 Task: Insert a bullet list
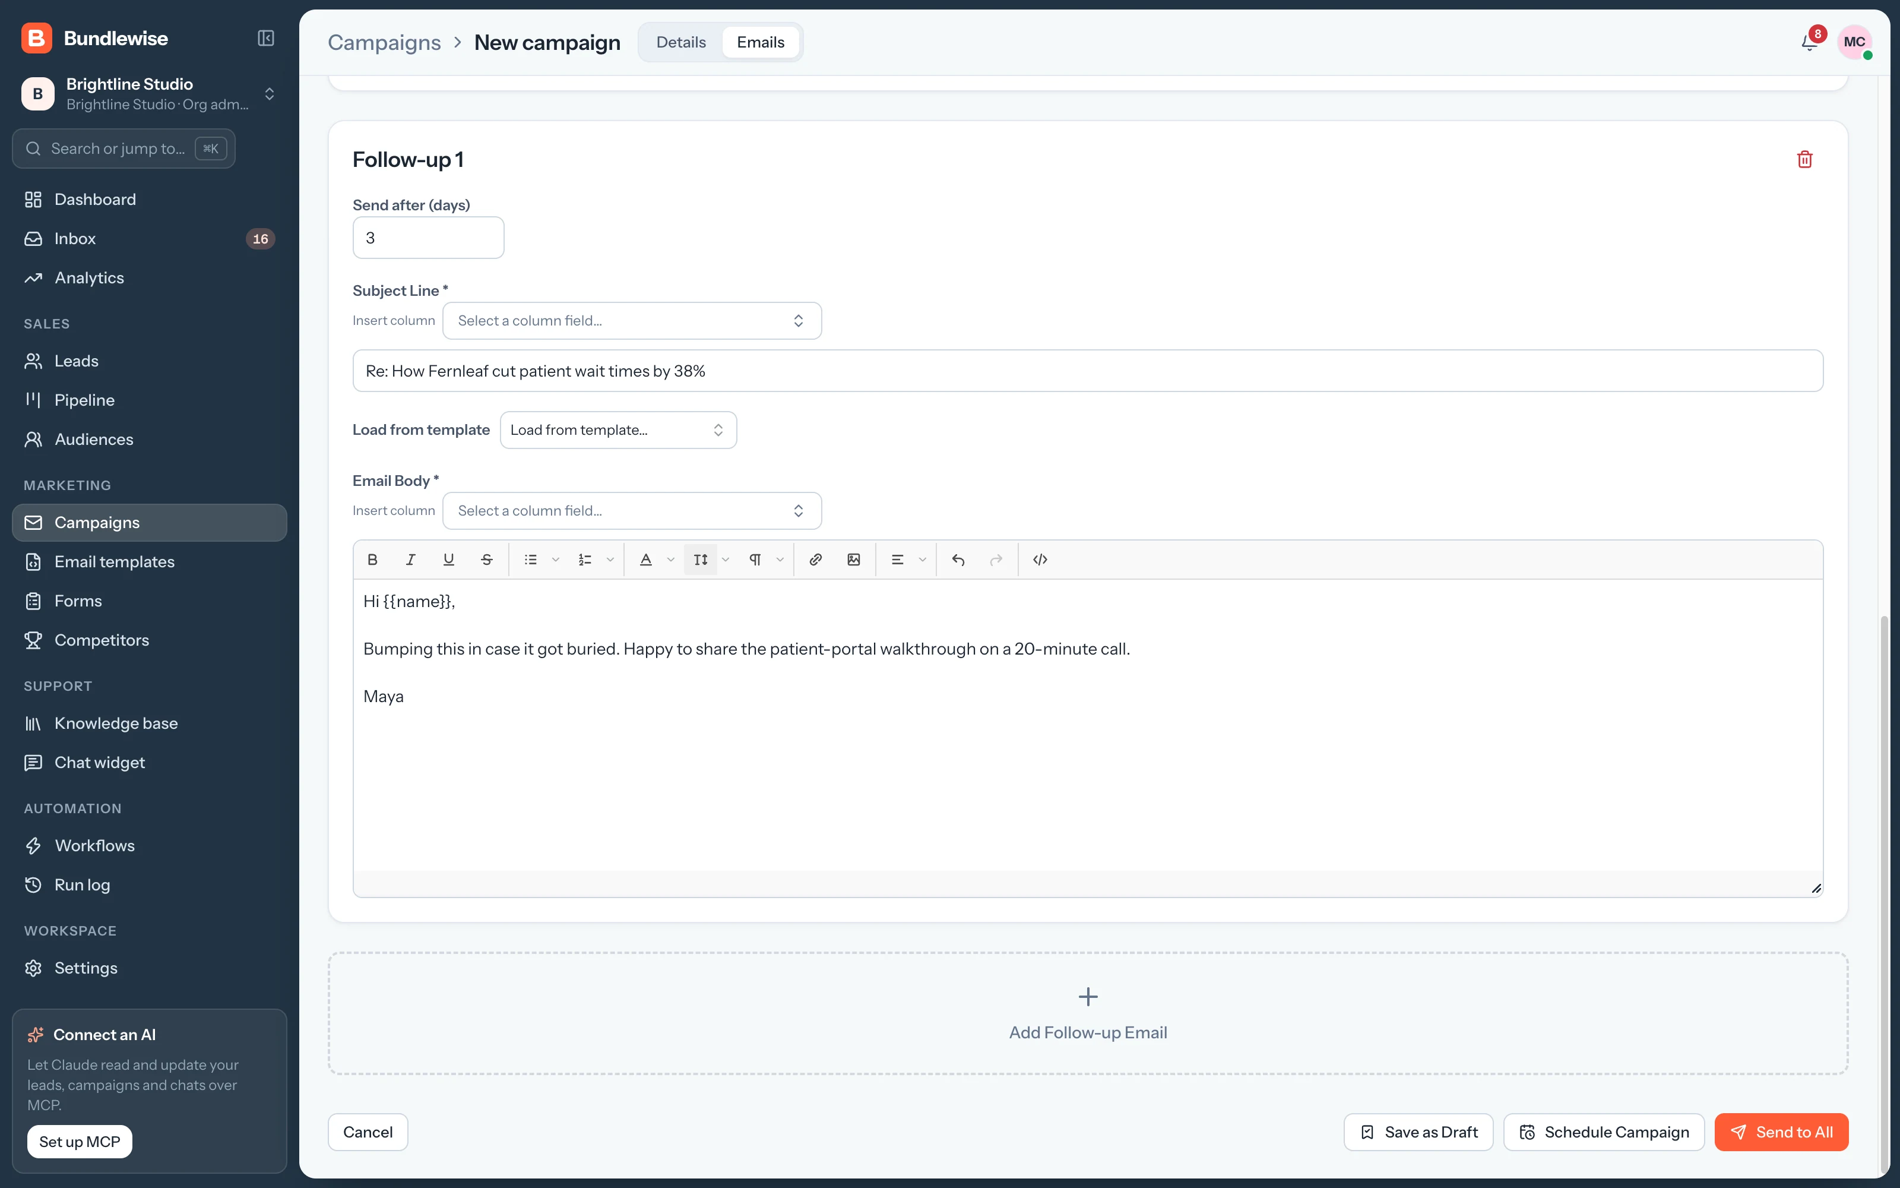click(531, 560)
